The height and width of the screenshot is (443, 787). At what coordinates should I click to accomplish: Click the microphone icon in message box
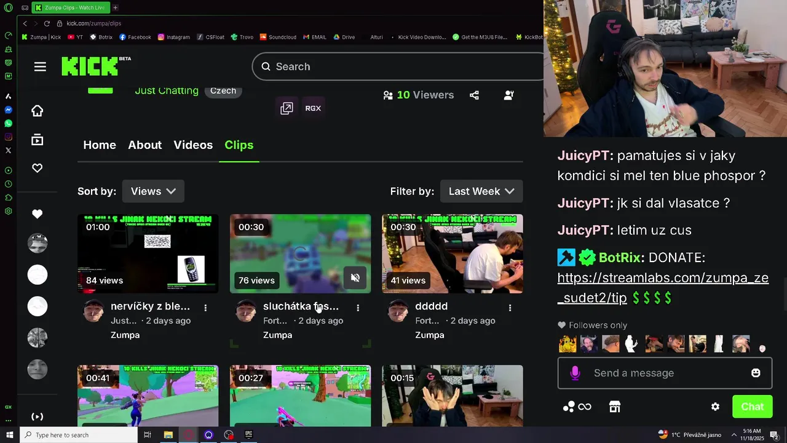[575, 373]
